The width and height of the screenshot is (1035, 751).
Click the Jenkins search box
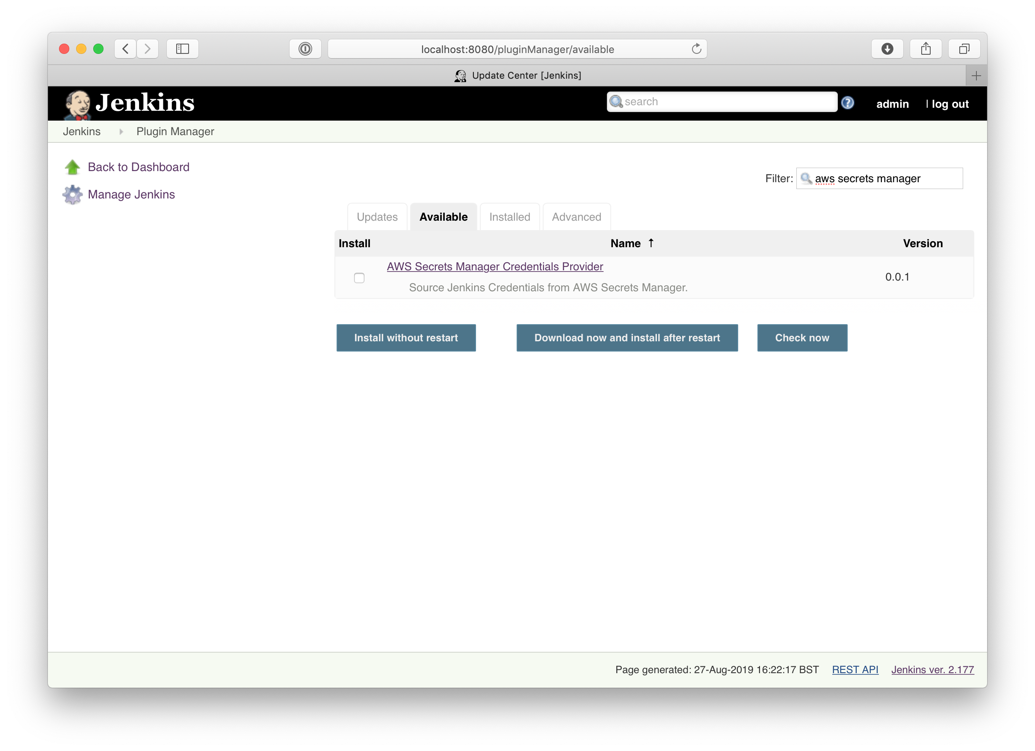click(722, 102)
